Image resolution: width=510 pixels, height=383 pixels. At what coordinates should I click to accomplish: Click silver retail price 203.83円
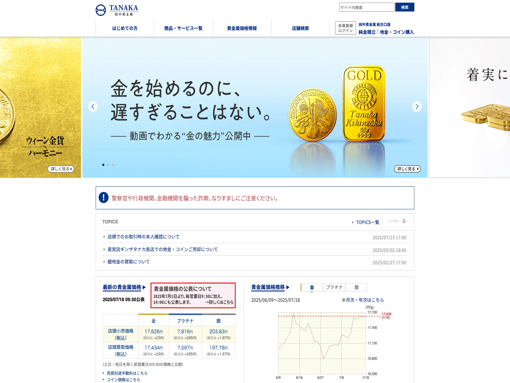coord(219,332)
